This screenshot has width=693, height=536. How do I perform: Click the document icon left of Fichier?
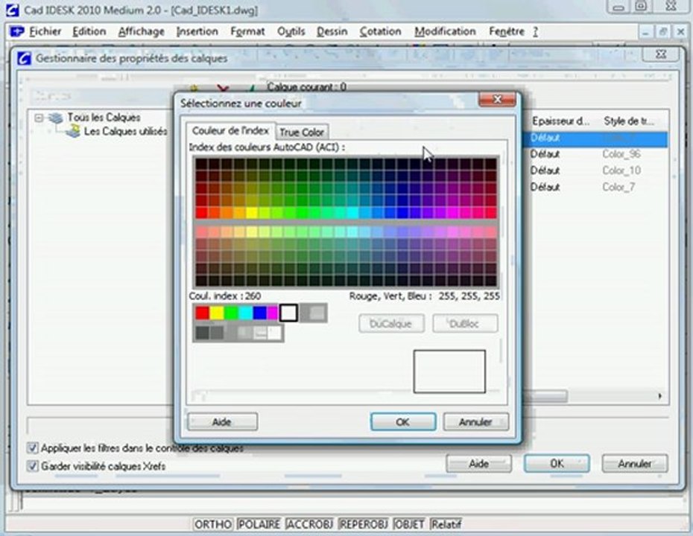pyautogui.click(x=17, y=32)
